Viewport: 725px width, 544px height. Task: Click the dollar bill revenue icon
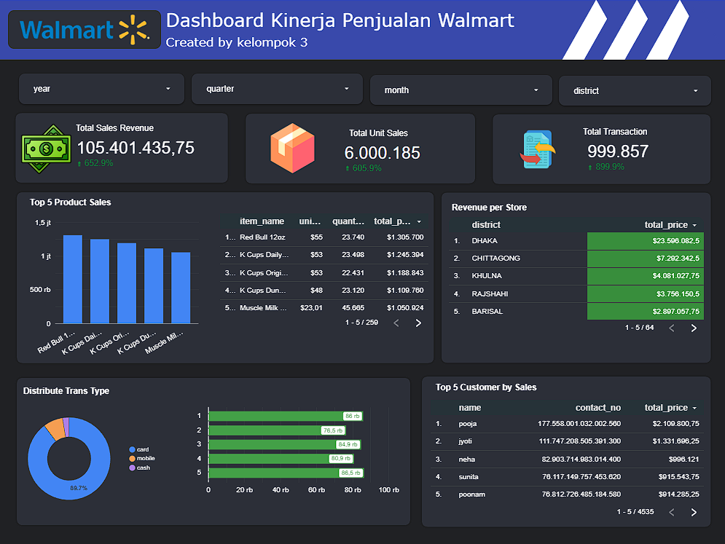pyautogui.click(x=46, y=149)
